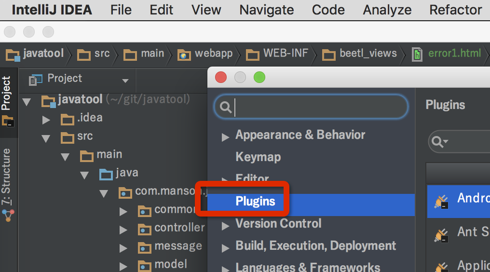Viewport: 490px width, 272px height.
Task: Close the Settings dialog with red button
Action: point(221,77)
